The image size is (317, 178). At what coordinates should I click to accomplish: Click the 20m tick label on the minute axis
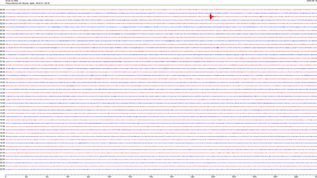tap(213, 177)
